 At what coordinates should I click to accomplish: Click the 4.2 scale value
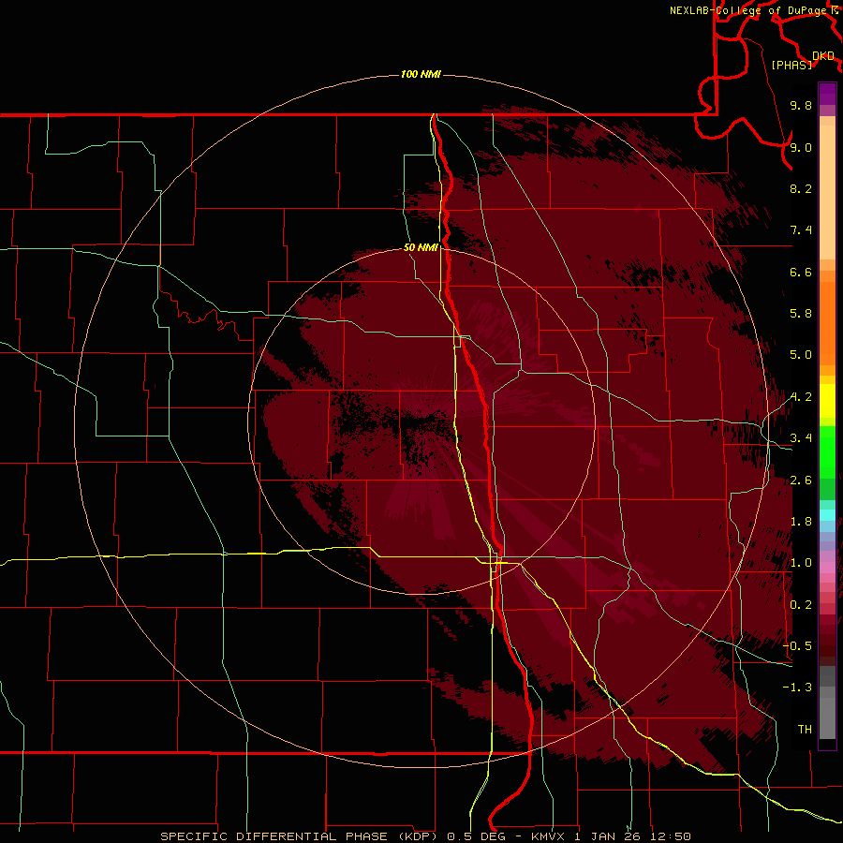[801, 397]
